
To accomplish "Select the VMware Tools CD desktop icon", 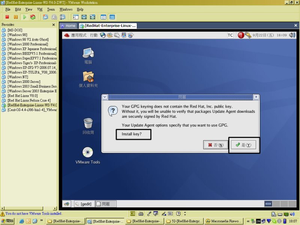I will click(x=88, y=156).
